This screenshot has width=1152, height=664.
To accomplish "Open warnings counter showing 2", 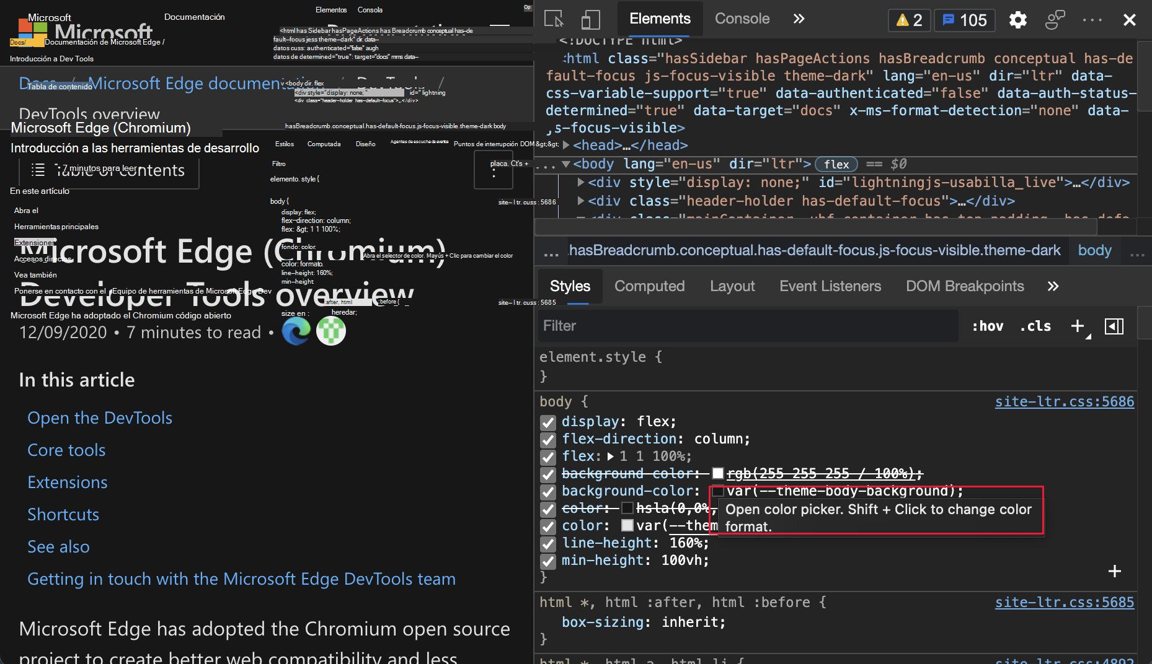I will 909,20.
